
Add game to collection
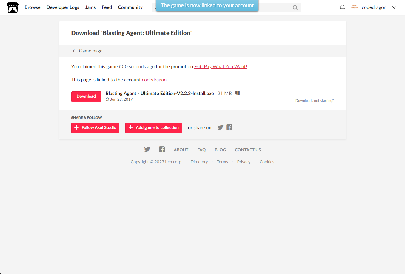tap(154, 128)
